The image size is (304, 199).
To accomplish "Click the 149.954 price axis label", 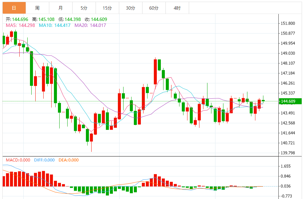I will tap(288, 43).
